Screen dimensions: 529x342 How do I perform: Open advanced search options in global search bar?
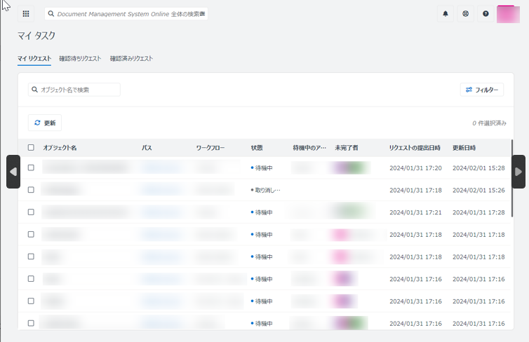[202, 14]
